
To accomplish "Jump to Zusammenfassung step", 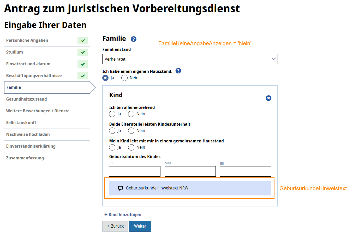I will click(47, 158).
